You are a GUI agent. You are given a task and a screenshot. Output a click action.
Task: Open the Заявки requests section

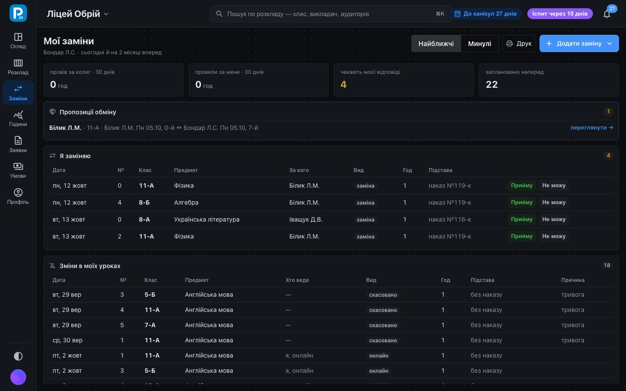tap(18, 145)
